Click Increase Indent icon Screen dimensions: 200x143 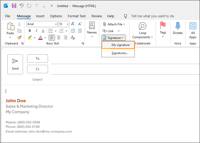[x=80, y=31]
